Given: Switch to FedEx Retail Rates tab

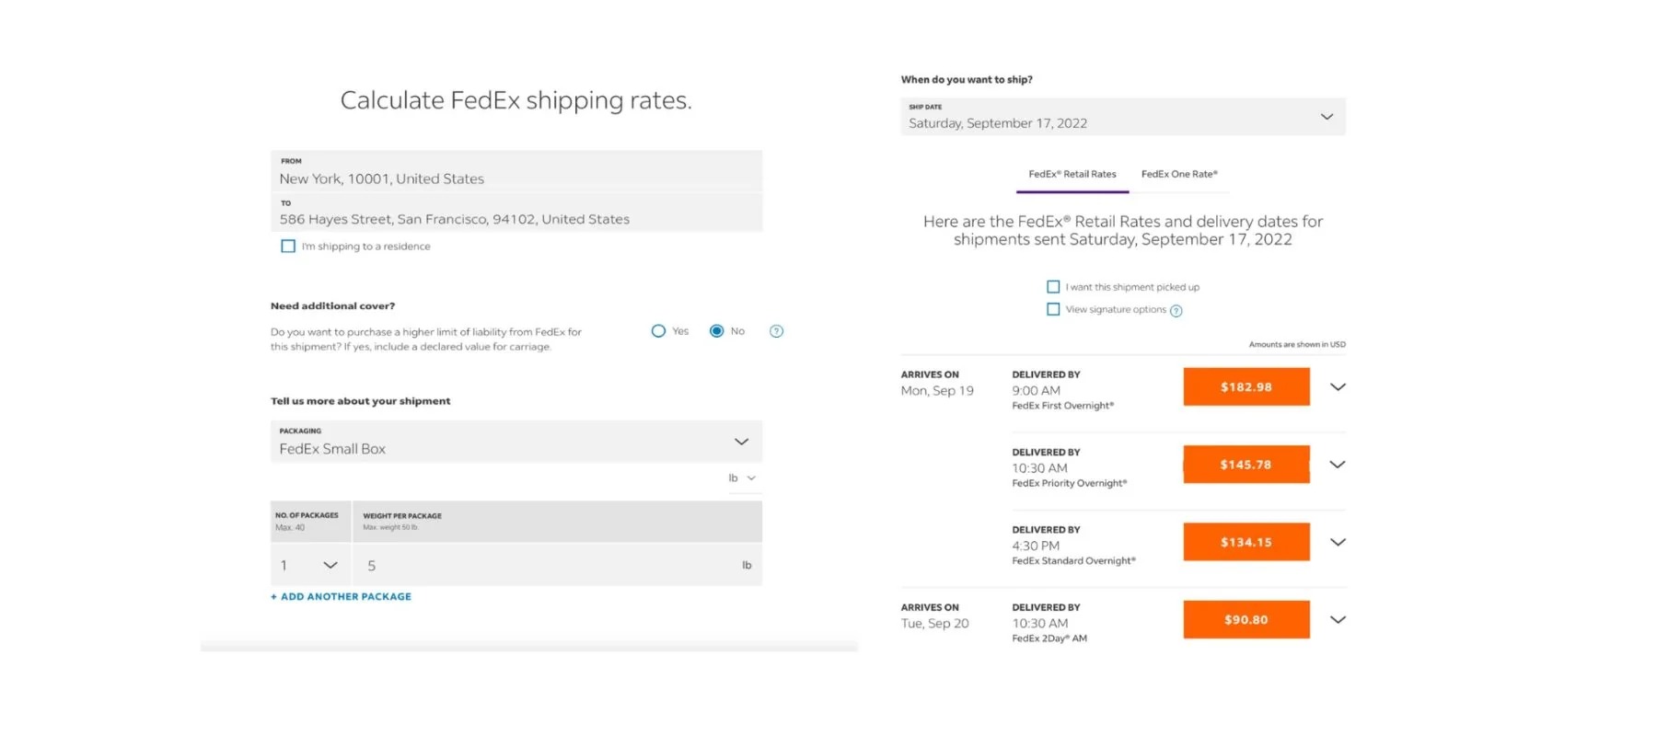Looking at the screenshot, I should coord(1072,174).
